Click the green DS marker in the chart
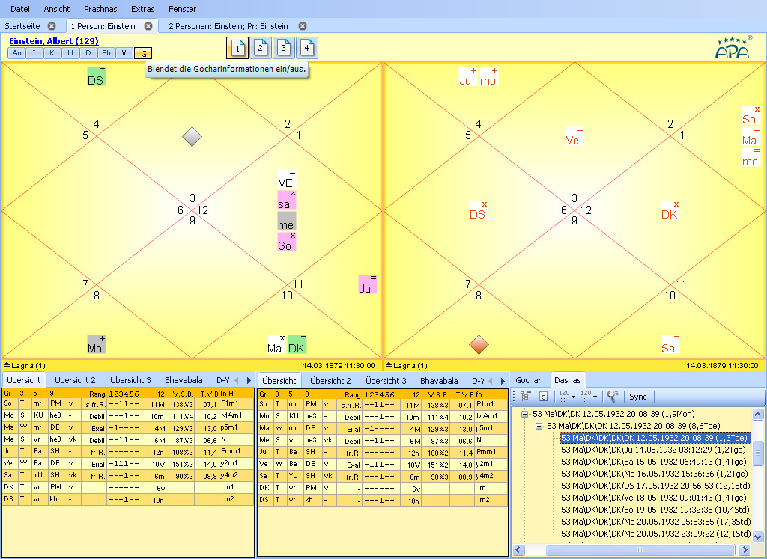767x559 pixels. (x=97, y=76)
